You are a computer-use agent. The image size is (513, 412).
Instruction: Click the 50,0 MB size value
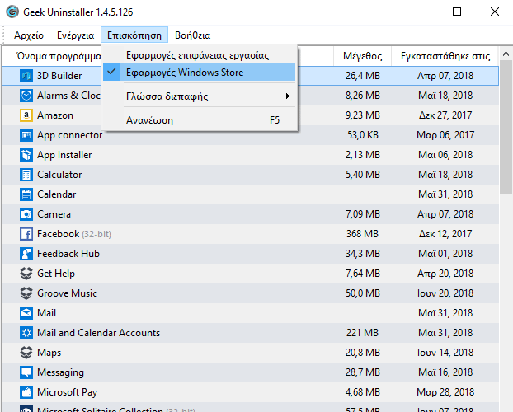(363, 293)
